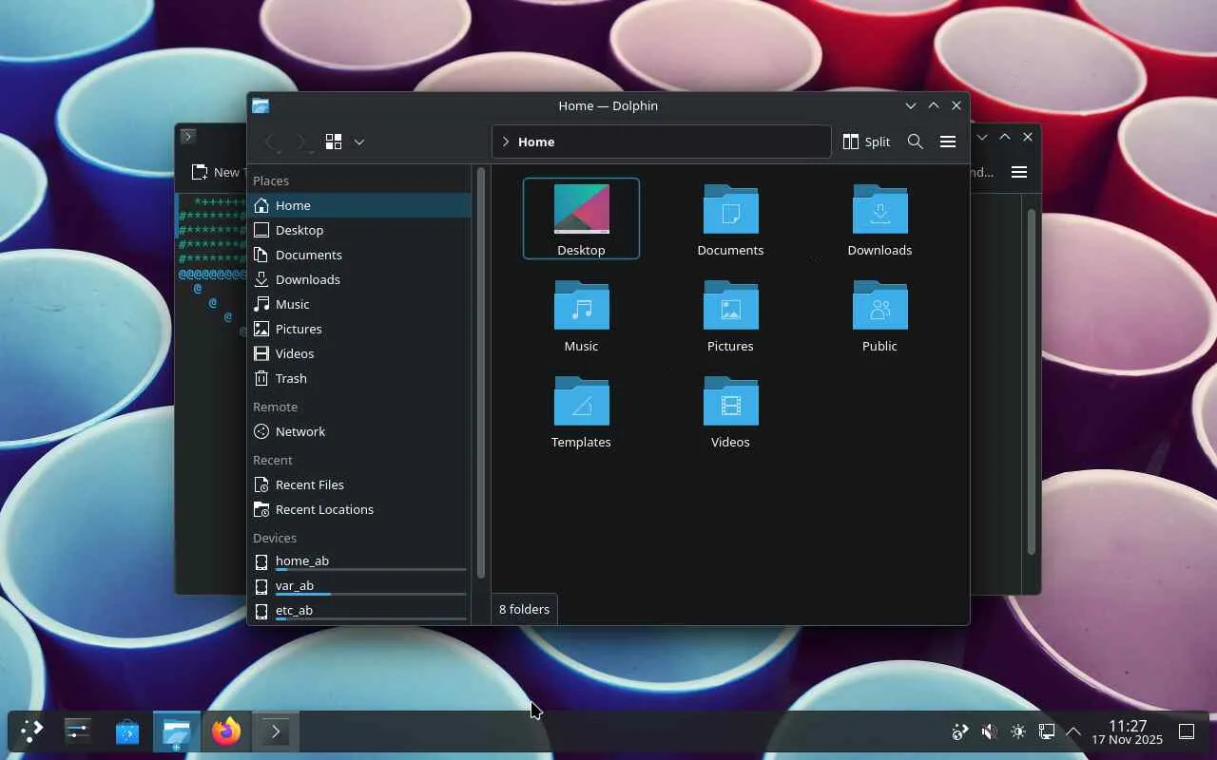Click the Places panel scrollbar

pyautogui.click(x=481, y=372)
